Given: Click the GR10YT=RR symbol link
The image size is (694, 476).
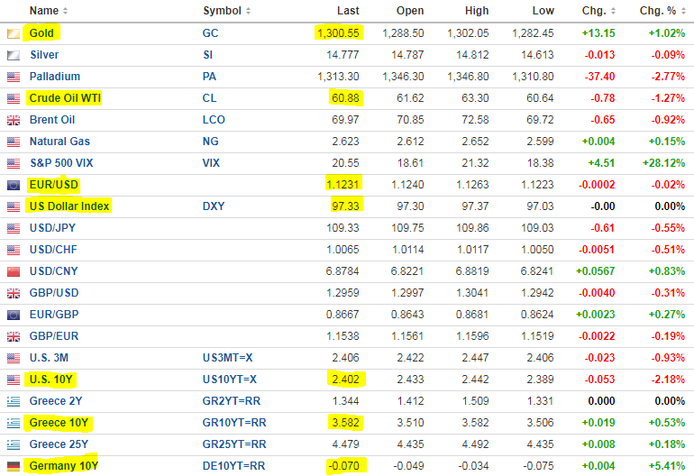Looking at the screenshot, I should tap(234, 423).
